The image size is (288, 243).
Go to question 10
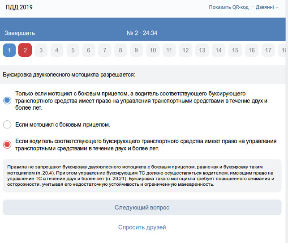153,50
